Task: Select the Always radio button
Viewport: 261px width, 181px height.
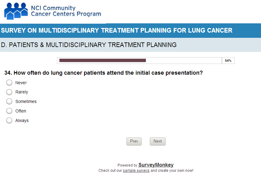Action: pyautogui.click(x=9, y=120)
